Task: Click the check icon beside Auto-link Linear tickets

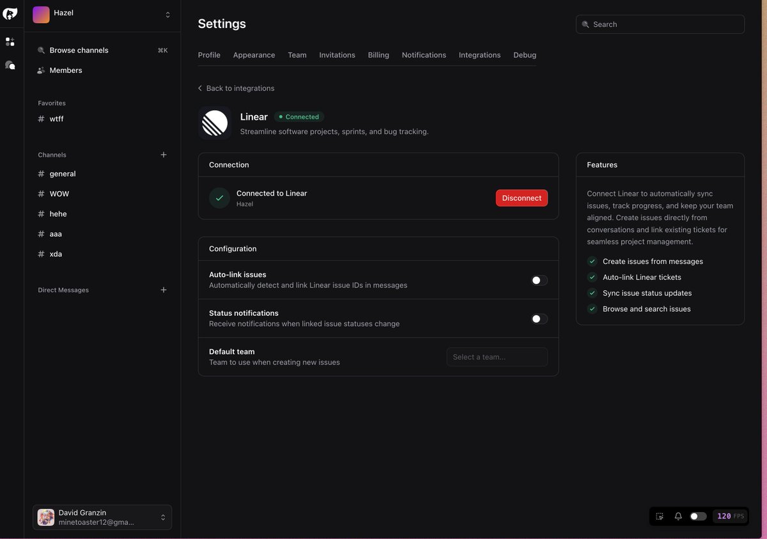Action: [x=592, y=277]
